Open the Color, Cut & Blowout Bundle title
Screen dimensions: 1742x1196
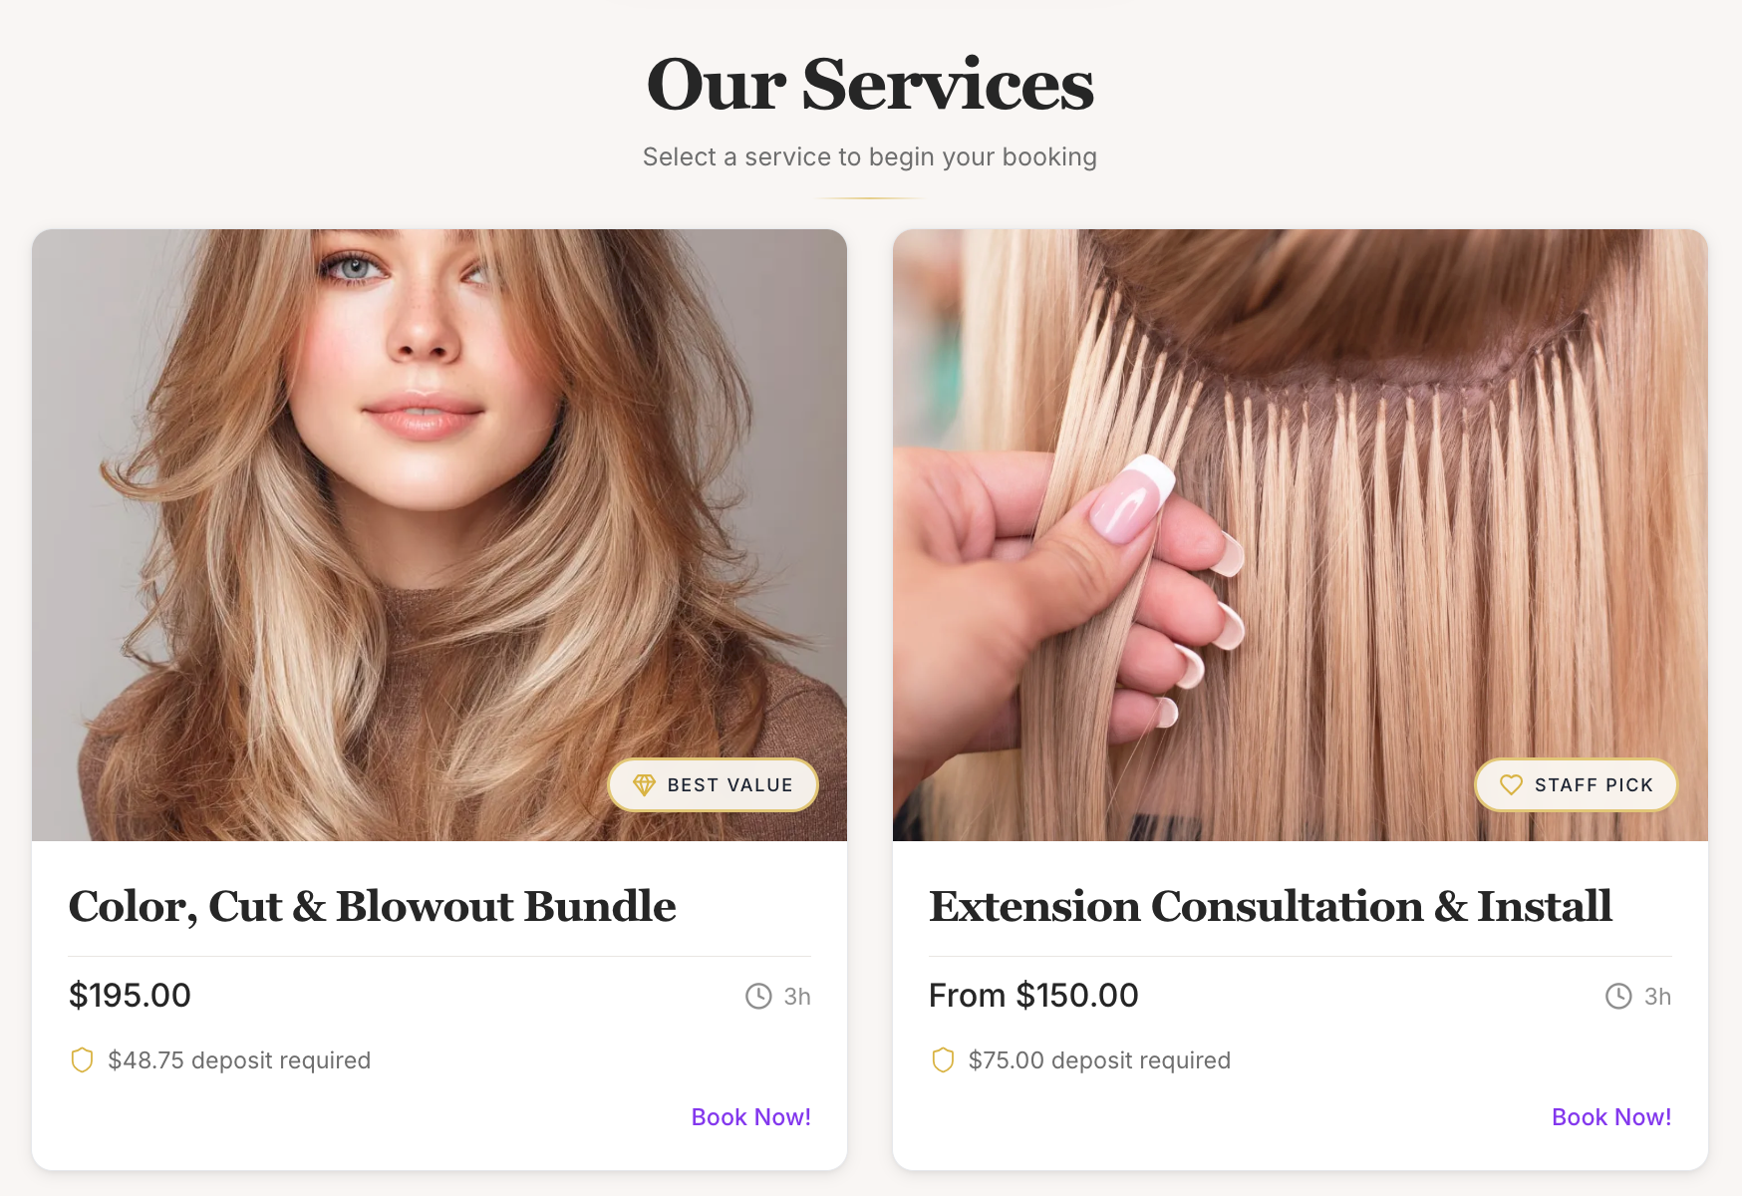[372, 907]
